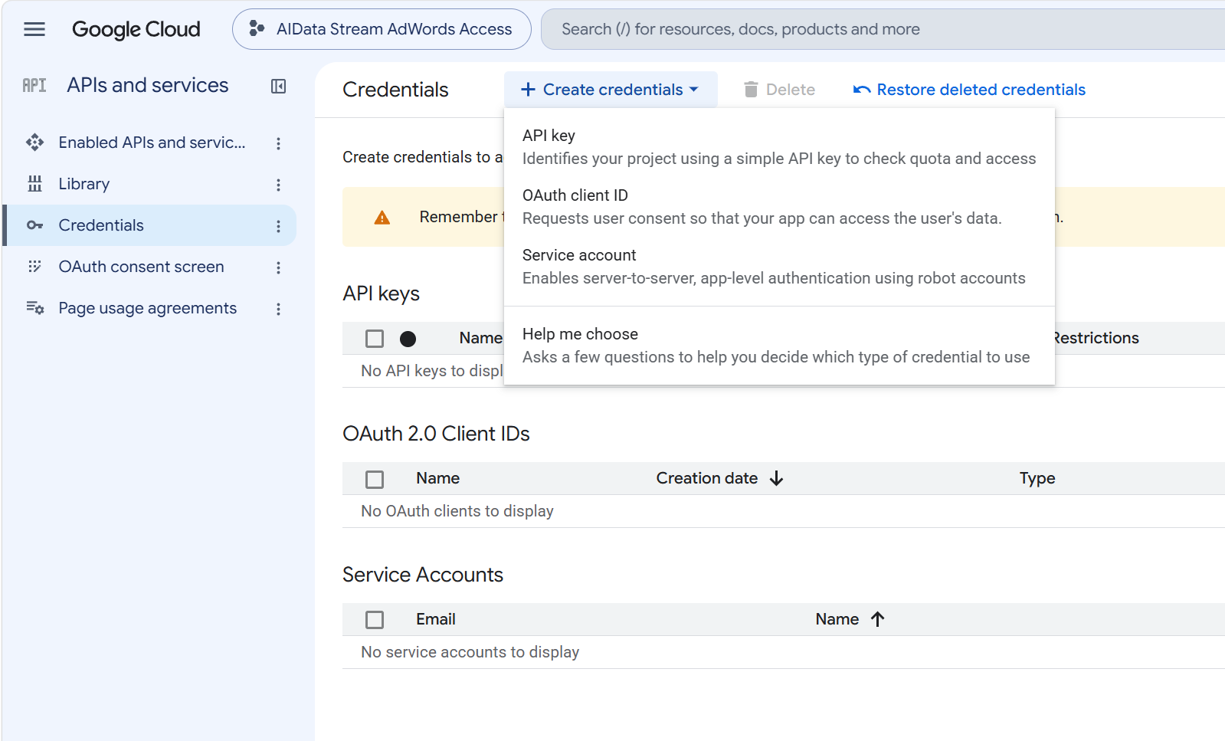Screen dimensions: 1225x741
Task: Choose OAuth client ID from the menu
Action: 779,207
